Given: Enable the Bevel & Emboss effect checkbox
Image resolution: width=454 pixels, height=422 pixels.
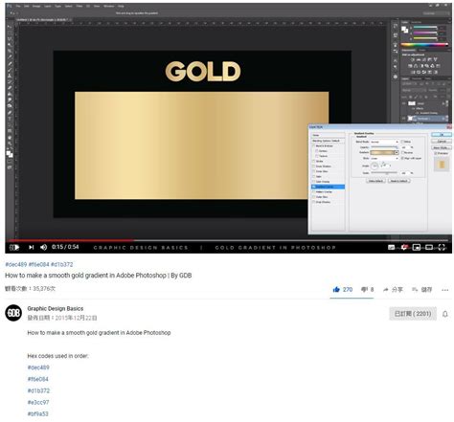Looking at the screenshot, I should point(314,145).
